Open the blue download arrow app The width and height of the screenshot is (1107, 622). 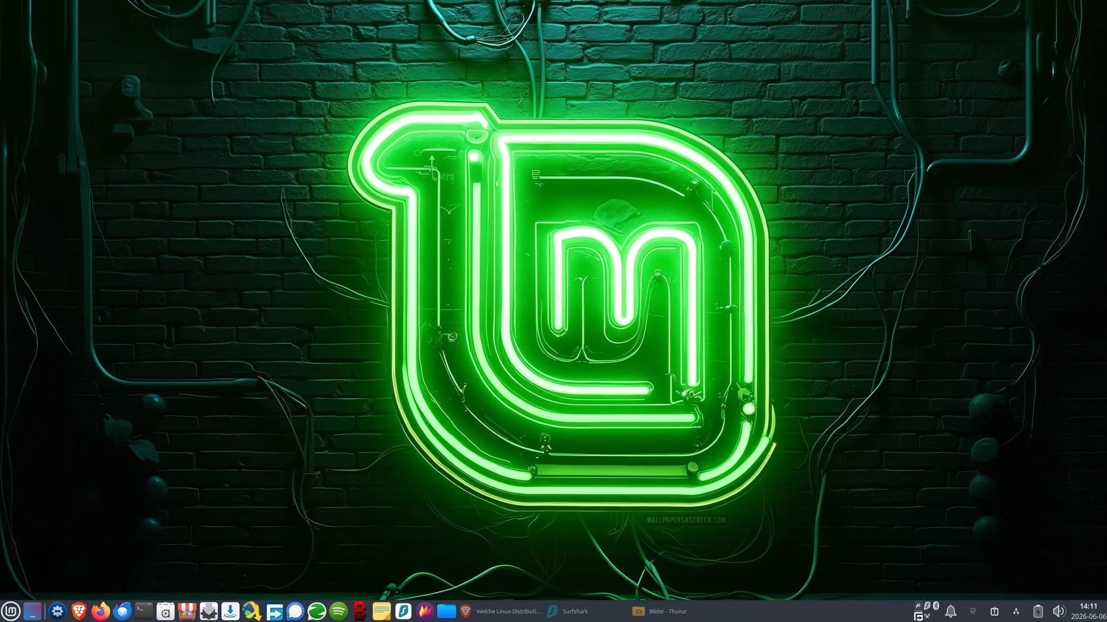point(230,611)
